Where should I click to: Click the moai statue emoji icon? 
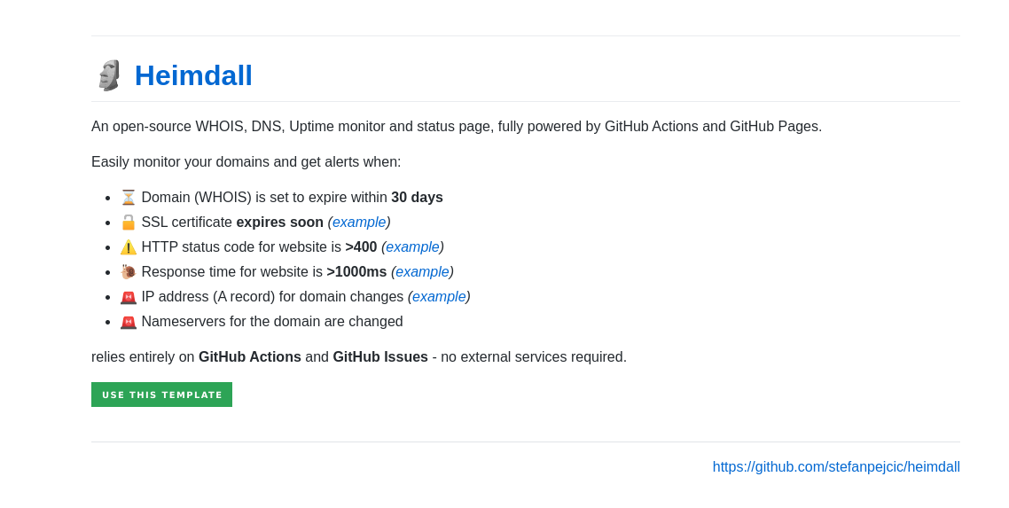point(109,75)
